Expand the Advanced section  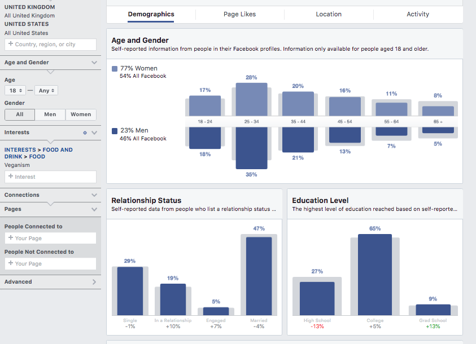point(94,282)
